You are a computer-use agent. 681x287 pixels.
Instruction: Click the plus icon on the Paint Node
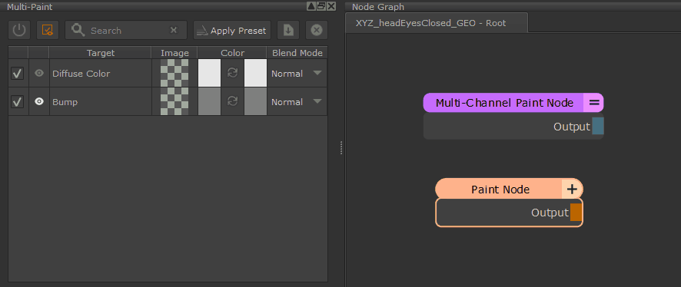pyautogui.click(x=573, y=189)
